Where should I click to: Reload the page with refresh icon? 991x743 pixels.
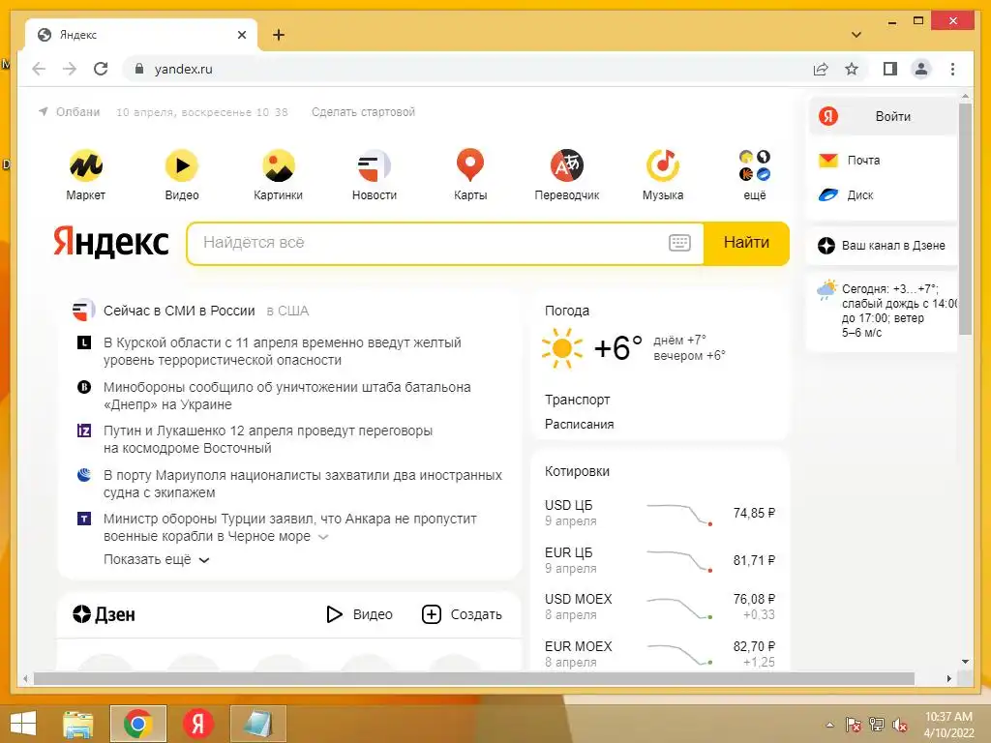[x=101, y=69]
